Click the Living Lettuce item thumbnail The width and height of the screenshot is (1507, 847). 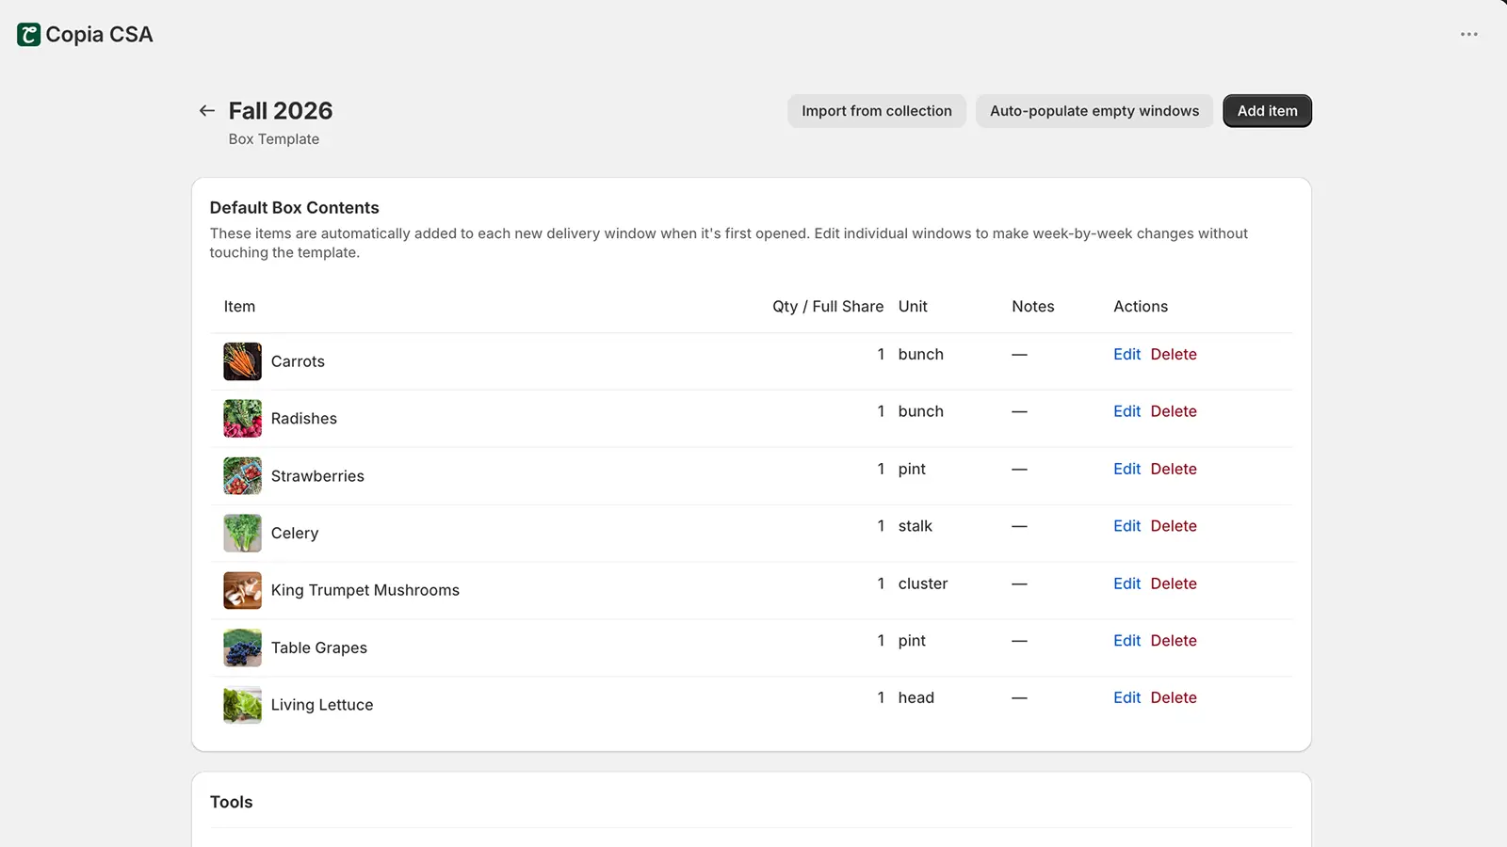tap(242, 705)
